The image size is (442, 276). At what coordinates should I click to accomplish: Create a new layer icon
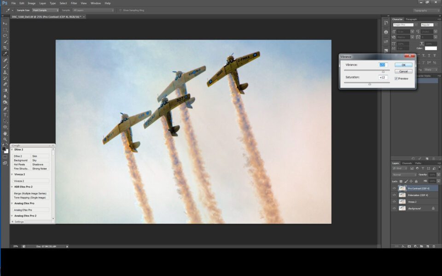(x=428, y=247)
